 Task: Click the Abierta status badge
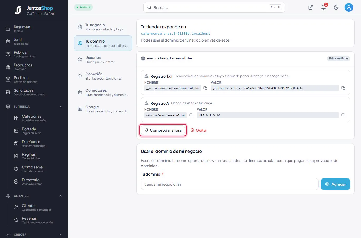point(84,7)
